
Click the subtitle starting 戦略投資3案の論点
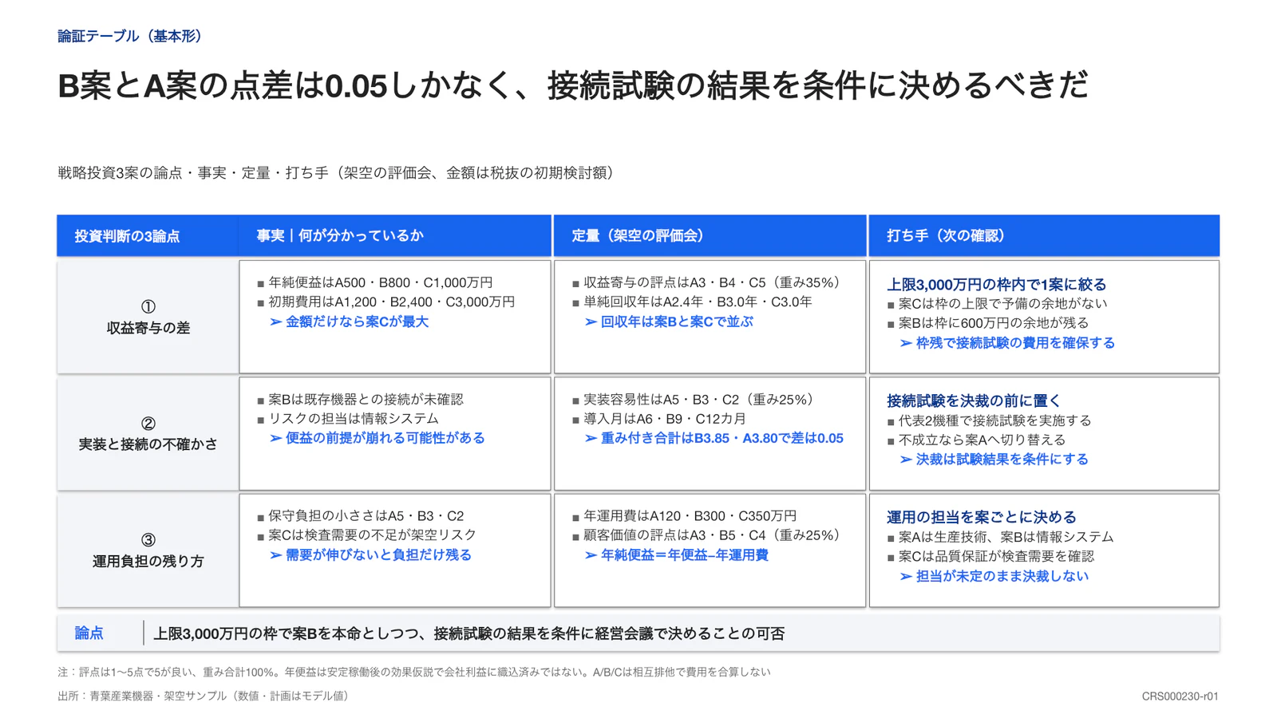[x=338, y=173]
